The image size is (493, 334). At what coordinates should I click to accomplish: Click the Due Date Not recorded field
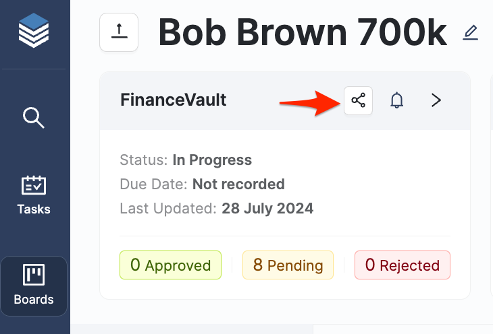(238, 184)
